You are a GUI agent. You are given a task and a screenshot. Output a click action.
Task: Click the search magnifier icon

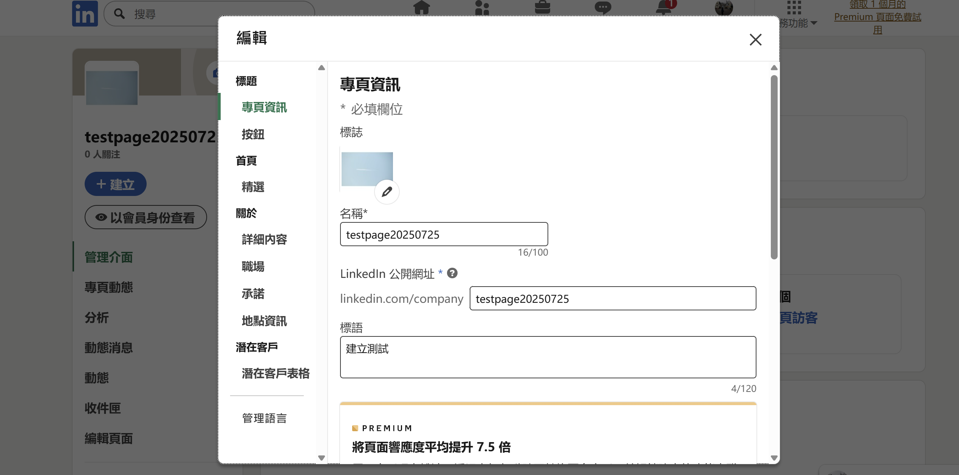[x=119, y=14]
